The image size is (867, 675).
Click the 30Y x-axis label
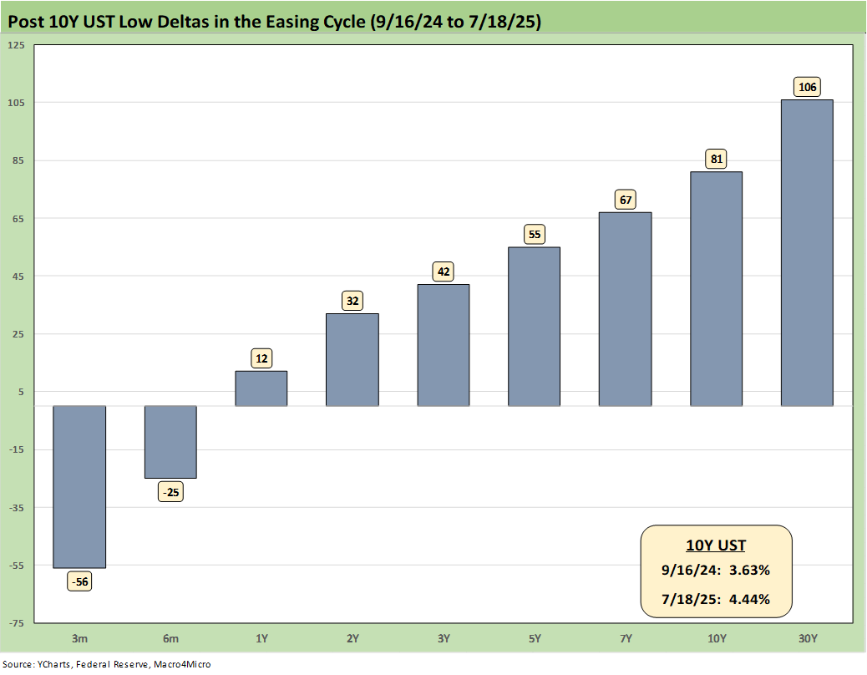click(808, 638)
